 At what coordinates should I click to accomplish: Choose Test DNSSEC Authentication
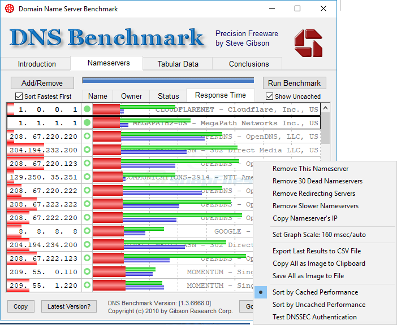(x=314, y=317)
